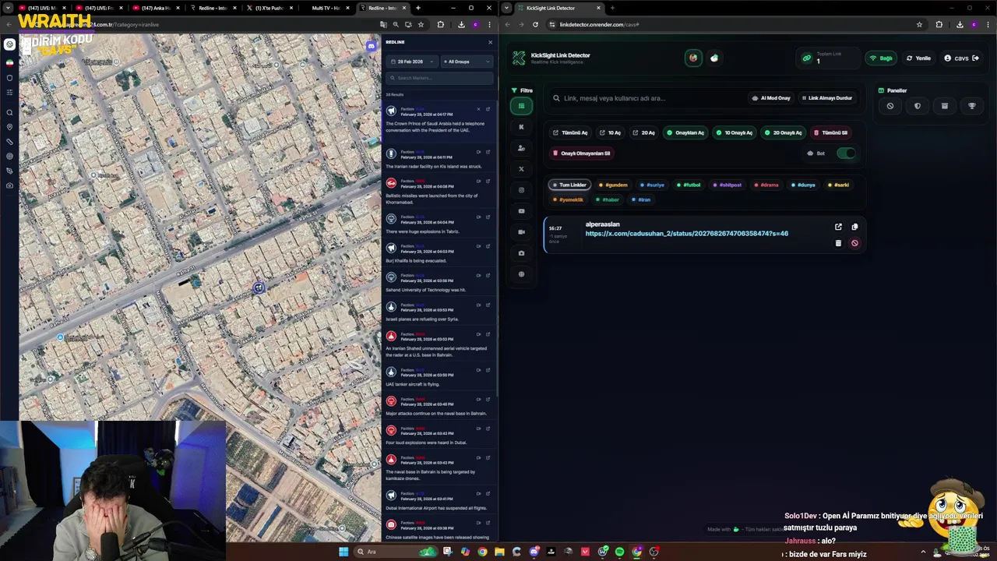Click the video camera filter icon in KickSight sidebar
This screenshot has height=561, width=997.
click(x=522, y=232)
